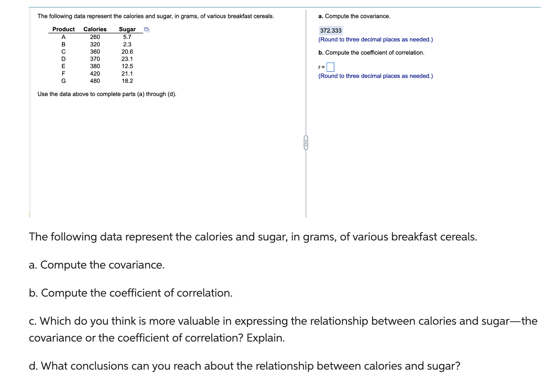Select part b 'Compute the coefficient of correlation'
The image size is (557, 377).
pyautogui.click(x=371, y=53)
